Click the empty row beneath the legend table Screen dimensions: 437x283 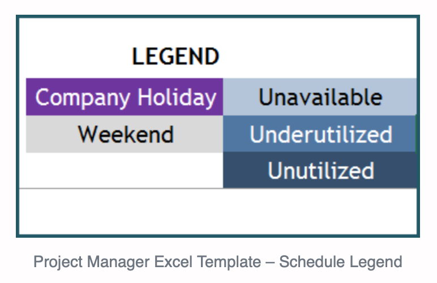point(218,211)
